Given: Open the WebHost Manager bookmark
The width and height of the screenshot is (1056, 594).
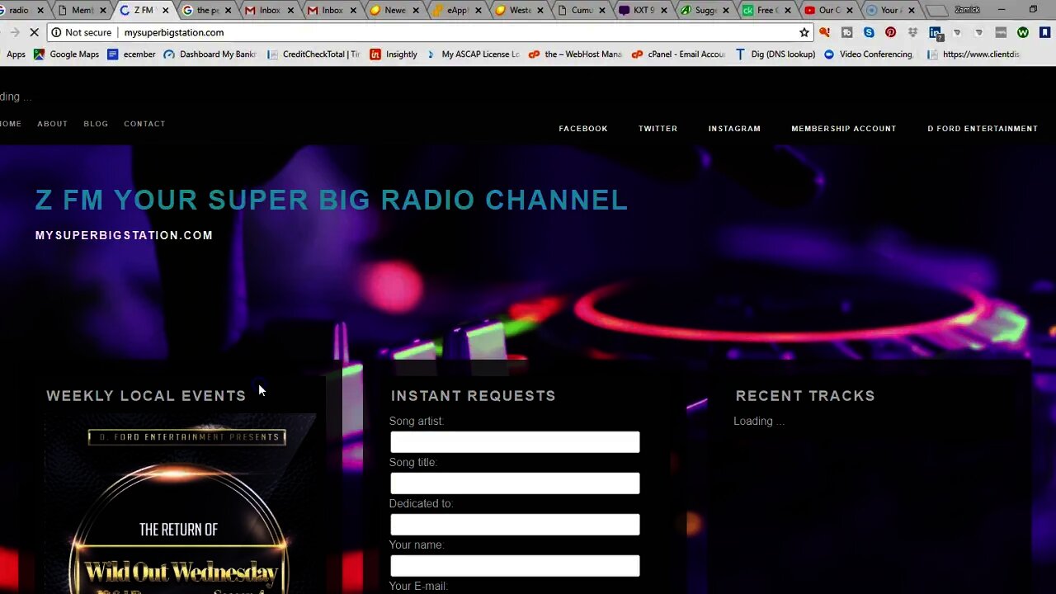Looking at the screenshot, I should click(x=575, y=54).
